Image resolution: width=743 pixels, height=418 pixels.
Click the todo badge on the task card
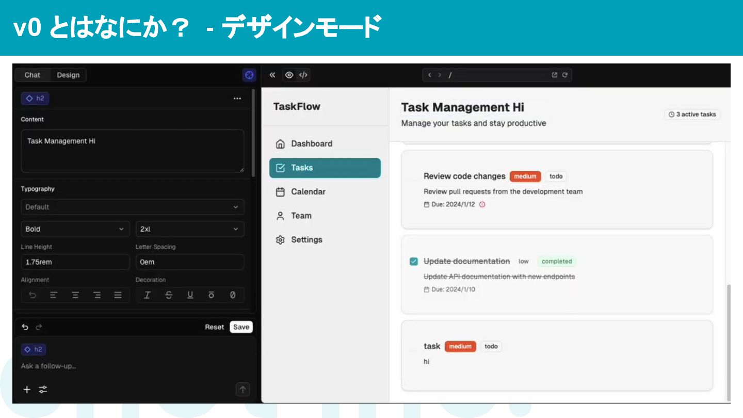[491, 346]
